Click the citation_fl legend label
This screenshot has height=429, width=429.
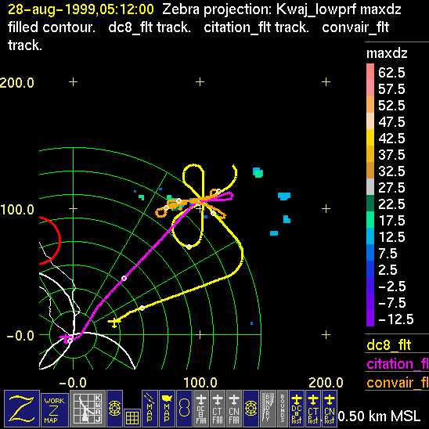397,364
